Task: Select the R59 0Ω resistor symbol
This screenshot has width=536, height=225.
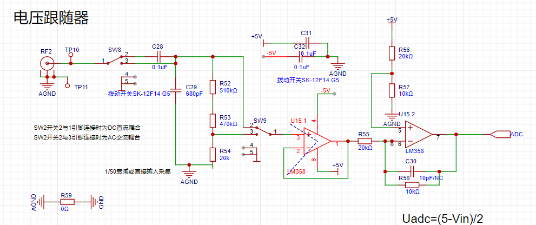Action: click(67, 202)
